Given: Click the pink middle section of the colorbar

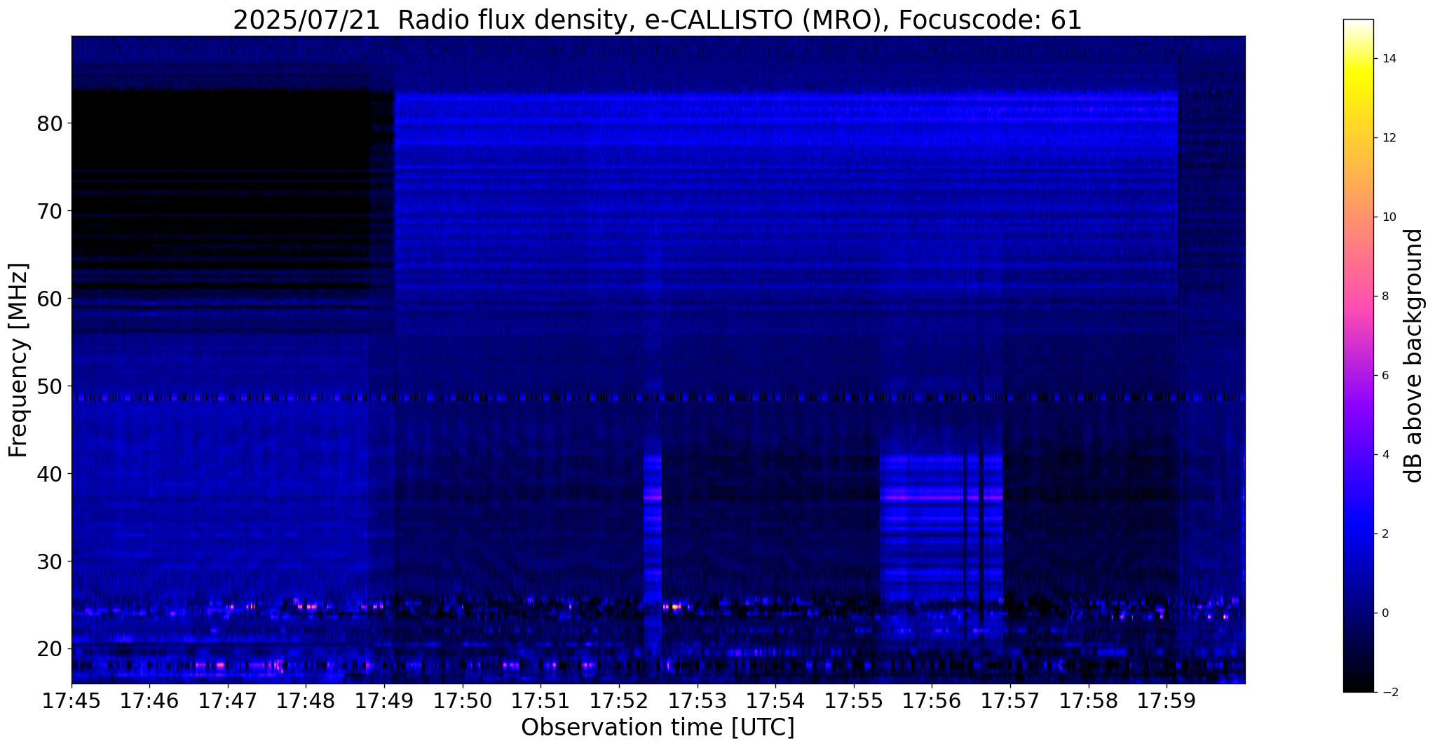Looking at the screenshot, I should 1358,294.
